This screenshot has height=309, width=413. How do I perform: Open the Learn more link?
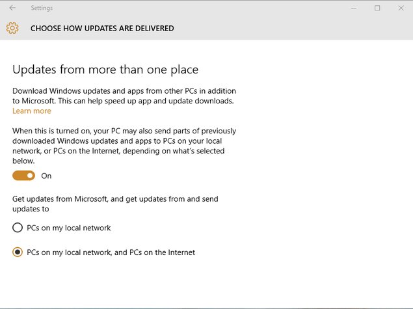click(32, 111)
